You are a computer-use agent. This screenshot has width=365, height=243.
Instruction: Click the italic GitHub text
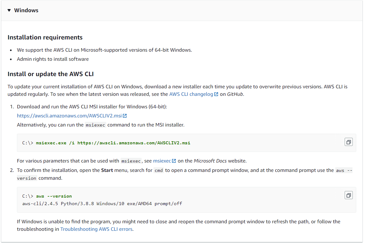click(x=235, y=94)
